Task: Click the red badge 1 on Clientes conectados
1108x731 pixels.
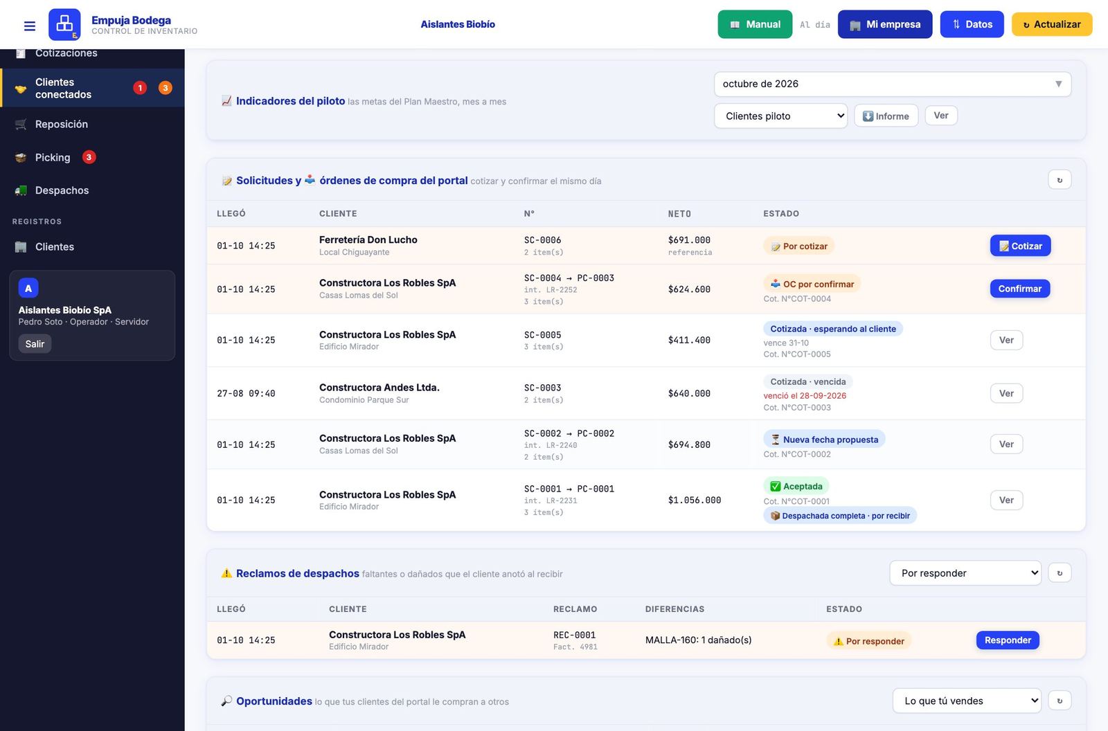Action: pos(140,88)
